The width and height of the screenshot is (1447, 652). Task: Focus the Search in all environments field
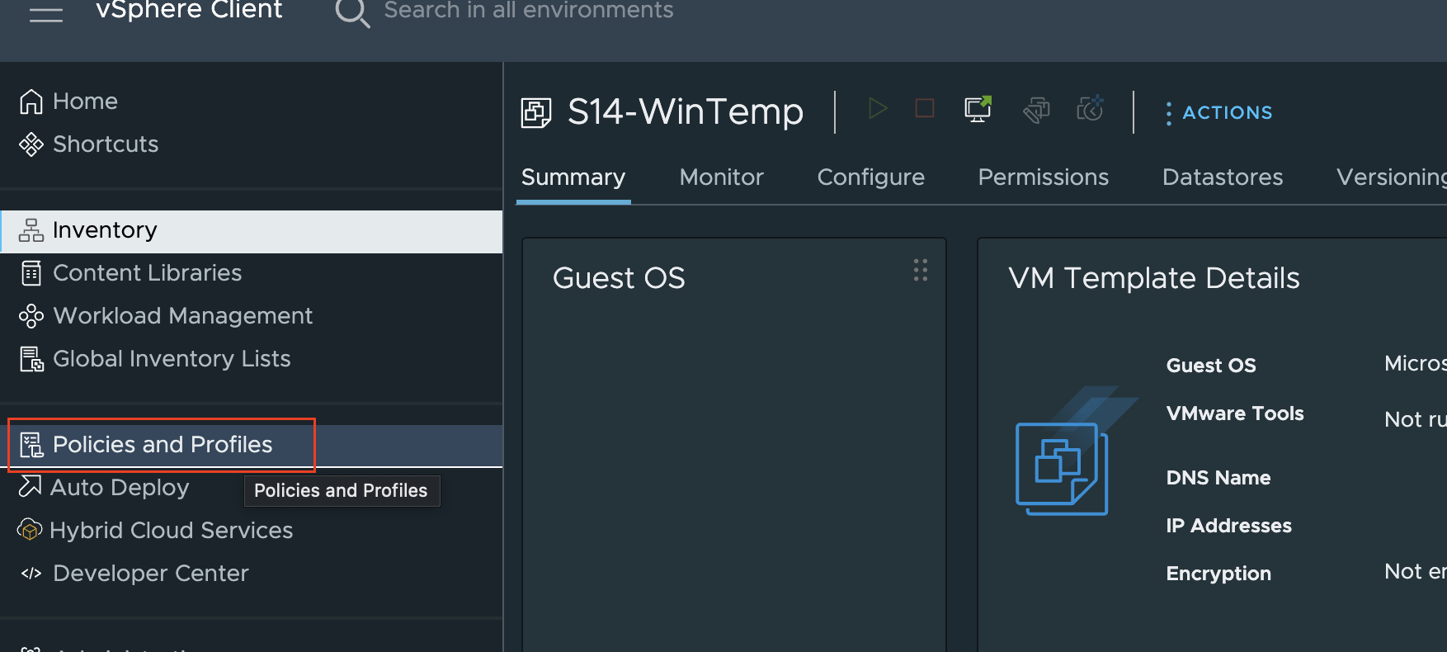[x=529, y=11]
